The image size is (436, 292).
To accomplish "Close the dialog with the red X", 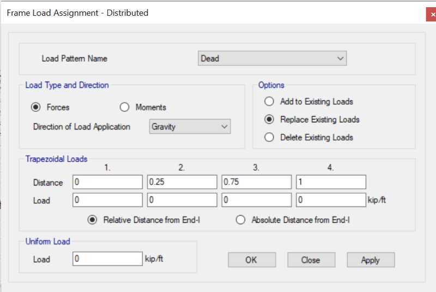I will [432, 15].
